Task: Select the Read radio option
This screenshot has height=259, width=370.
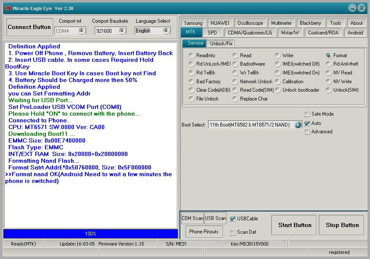Action: pyautogui.click(x=242, y=55)
